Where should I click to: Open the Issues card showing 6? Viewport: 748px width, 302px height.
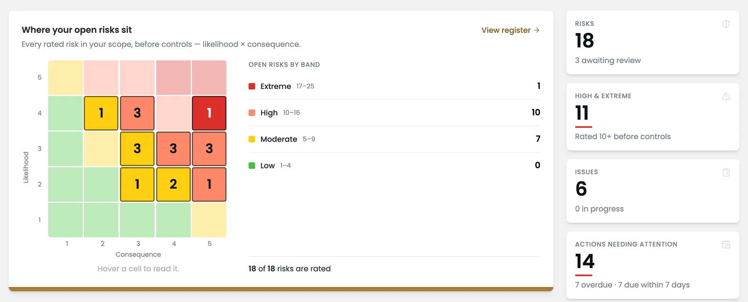(x=652, y=191)
